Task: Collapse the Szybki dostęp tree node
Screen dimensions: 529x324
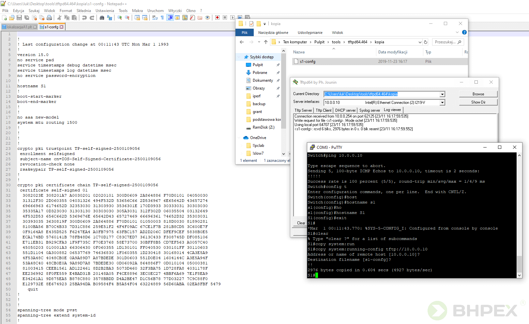Action: coord(239,57)
